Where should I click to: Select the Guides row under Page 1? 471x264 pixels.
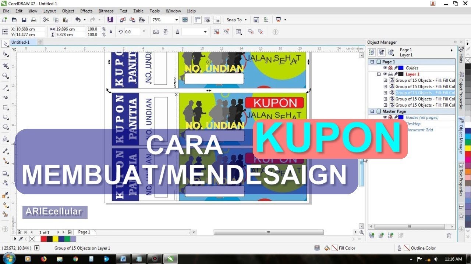[x=412, y=68]
